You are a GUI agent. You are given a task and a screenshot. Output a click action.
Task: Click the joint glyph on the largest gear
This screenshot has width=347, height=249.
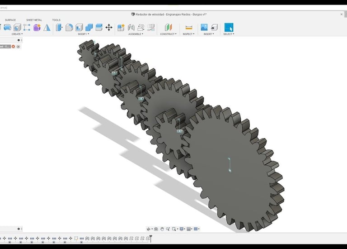tap(230, 165)
